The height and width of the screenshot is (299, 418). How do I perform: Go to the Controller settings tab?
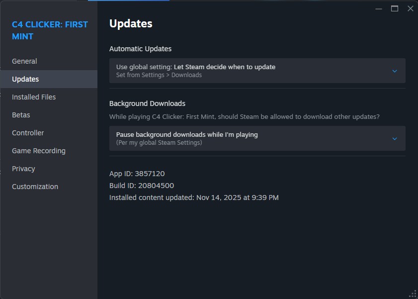pyautogui.click(x=28, y=133)
